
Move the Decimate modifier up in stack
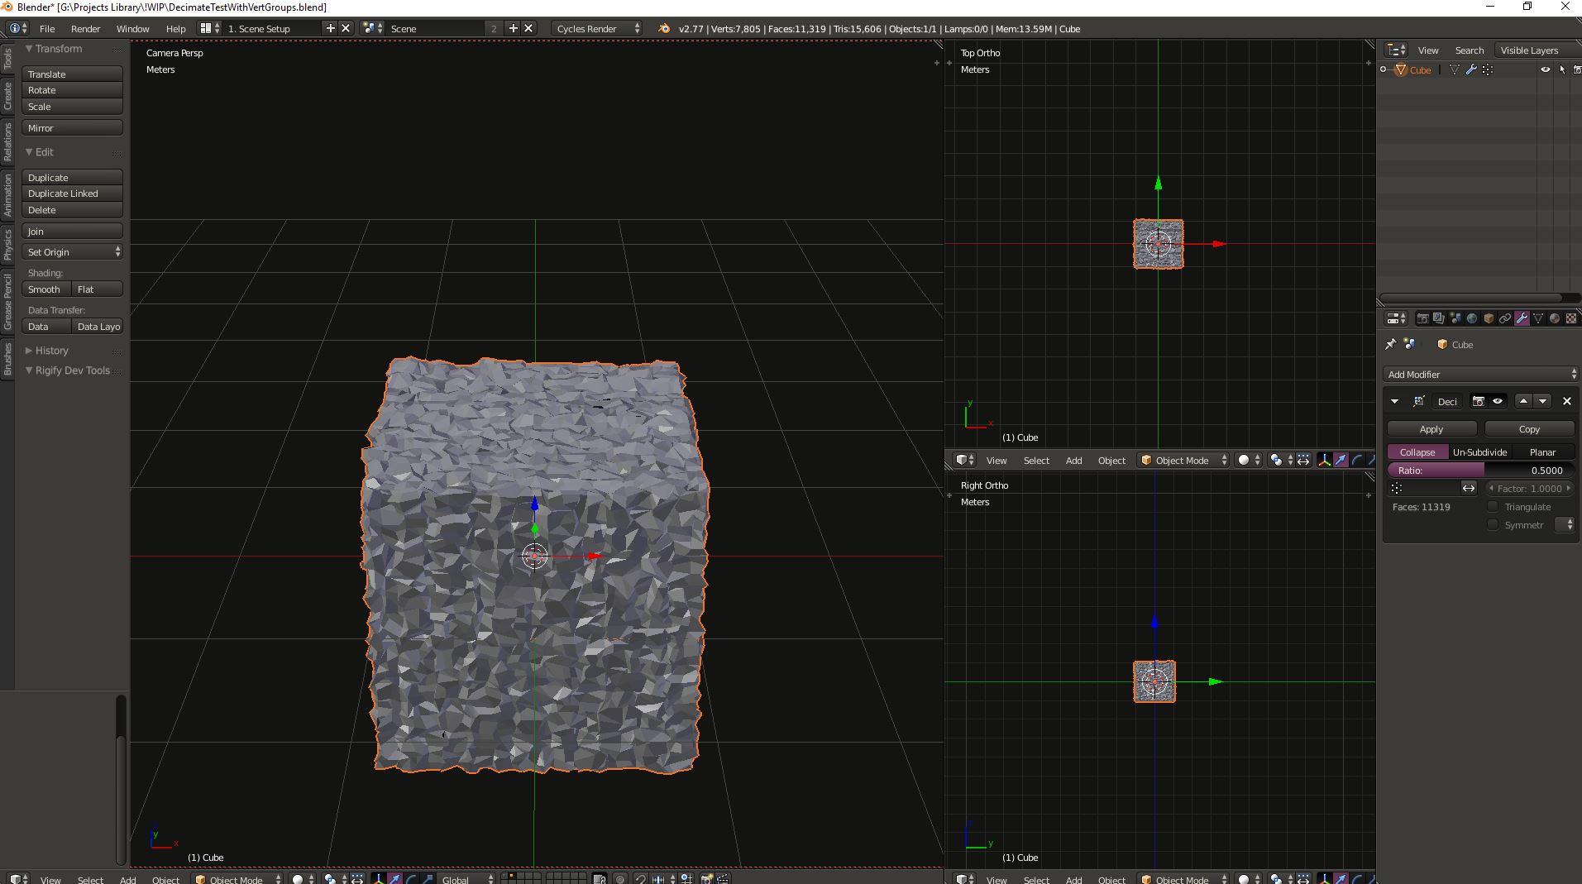click(x=1523, y=401)
